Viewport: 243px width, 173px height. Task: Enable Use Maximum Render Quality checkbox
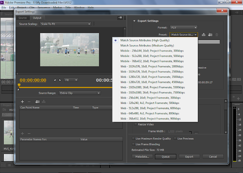[x=133, y=138]
